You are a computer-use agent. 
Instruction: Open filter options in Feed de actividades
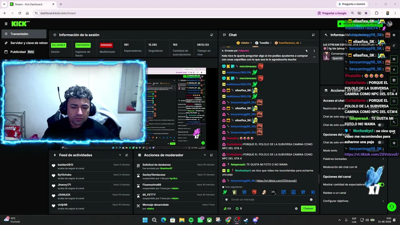(120, 155)
